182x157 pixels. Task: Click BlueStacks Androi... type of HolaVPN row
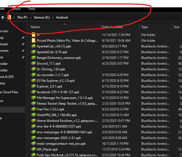155,115
